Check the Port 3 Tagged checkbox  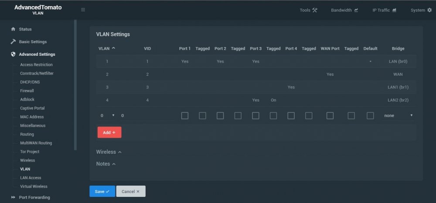[x=273, y=115]
